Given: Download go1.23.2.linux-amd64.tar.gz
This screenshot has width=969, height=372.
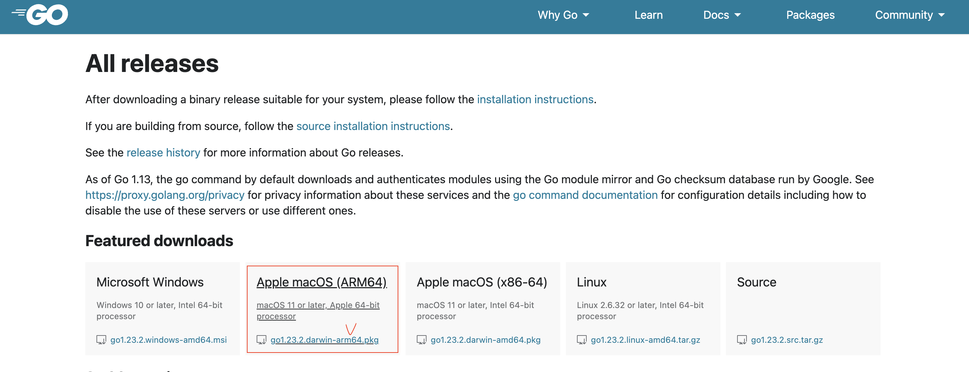Looking at the screenshot, I should tap(646, 340).
